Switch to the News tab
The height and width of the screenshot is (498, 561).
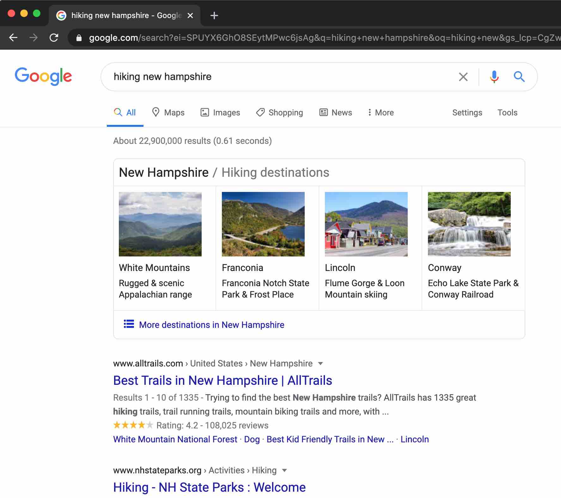(336, 113)
